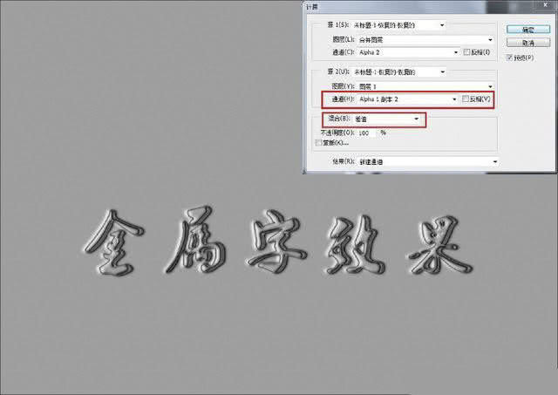The width and height of the screenshot is (558, 395).
Task: Open the Source 1 (源 1) document dropdown
Action: 398,25
